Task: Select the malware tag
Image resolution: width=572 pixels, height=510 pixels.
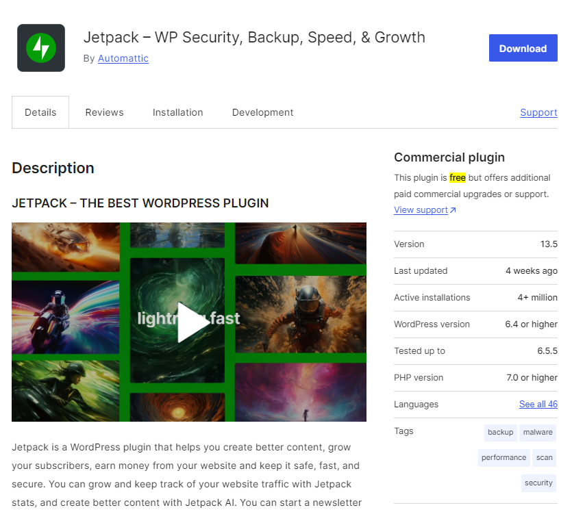Action: [x=537, y=433]
